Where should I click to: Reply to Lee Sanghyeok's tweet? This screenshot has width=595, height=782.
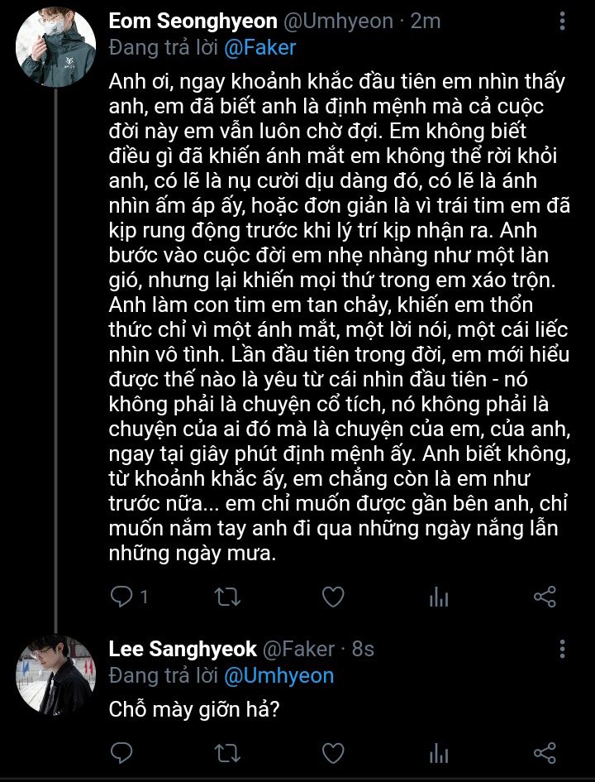point(122,752)
